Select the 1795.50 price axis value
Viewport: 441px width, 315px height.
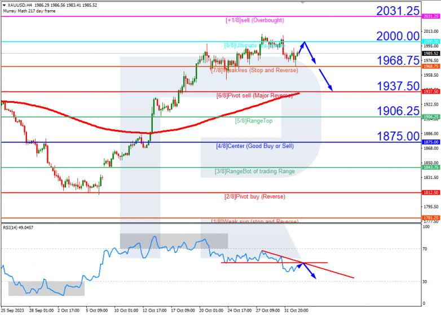[432, 207]
